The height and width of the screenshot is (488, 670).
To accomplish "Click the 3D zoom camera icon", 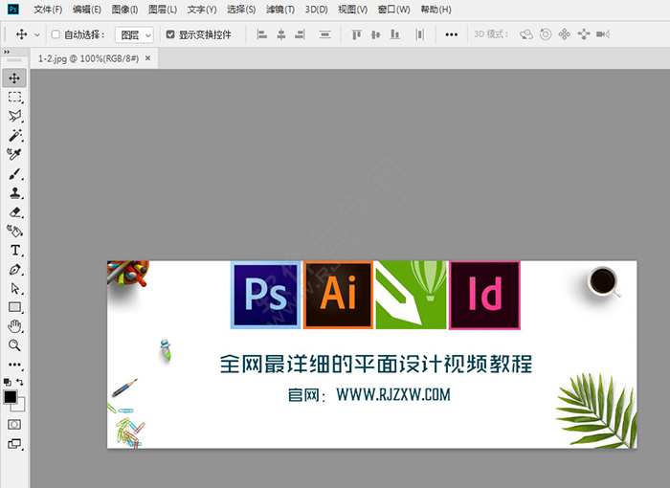I will tap(603, 34).
